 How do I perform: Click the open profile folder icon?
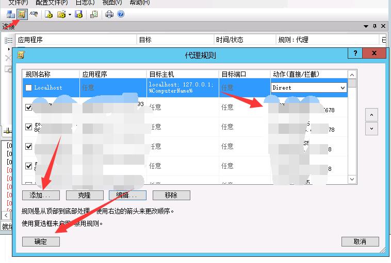point(61,14)
